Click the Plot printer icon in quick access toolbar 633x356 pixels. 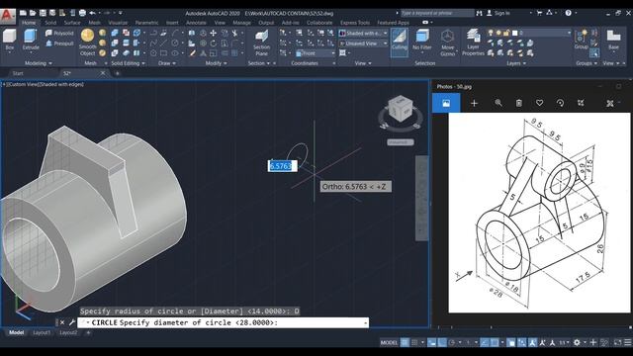[82, 13]
